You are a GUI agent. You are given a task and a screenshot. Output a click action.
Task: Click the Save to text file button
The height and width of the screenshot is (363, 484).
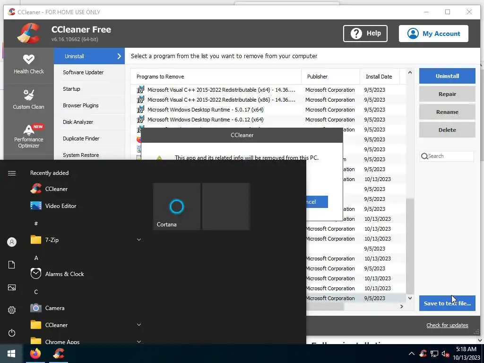tap(447, 303)
